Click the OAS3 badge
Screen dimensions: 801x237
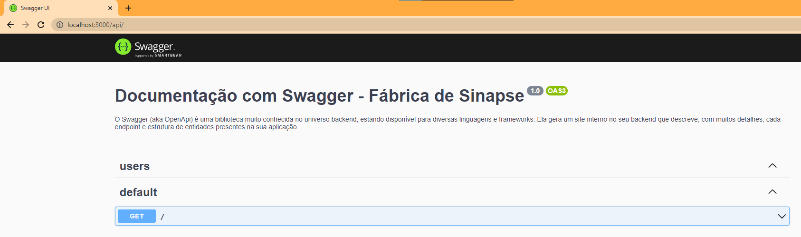point(557,91)
